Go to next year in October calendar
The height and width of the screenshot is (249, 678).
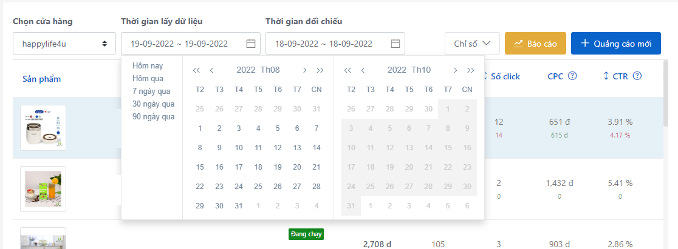click(471, 70)
